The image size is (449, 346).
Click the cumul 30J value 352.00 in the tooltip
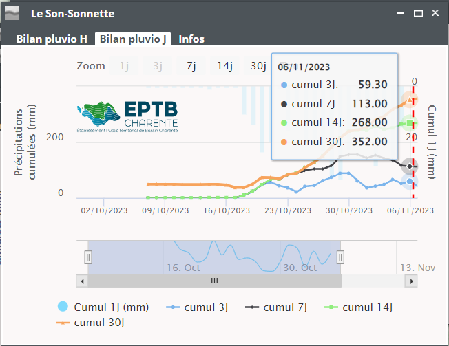click(x=369, y=142)
